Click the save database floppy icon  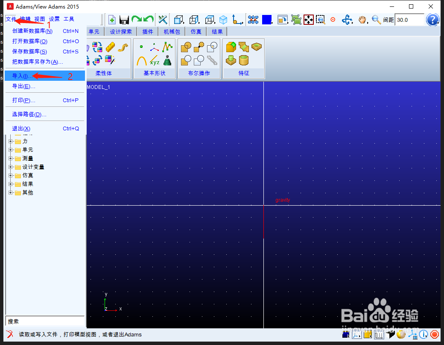pos(124,20)
